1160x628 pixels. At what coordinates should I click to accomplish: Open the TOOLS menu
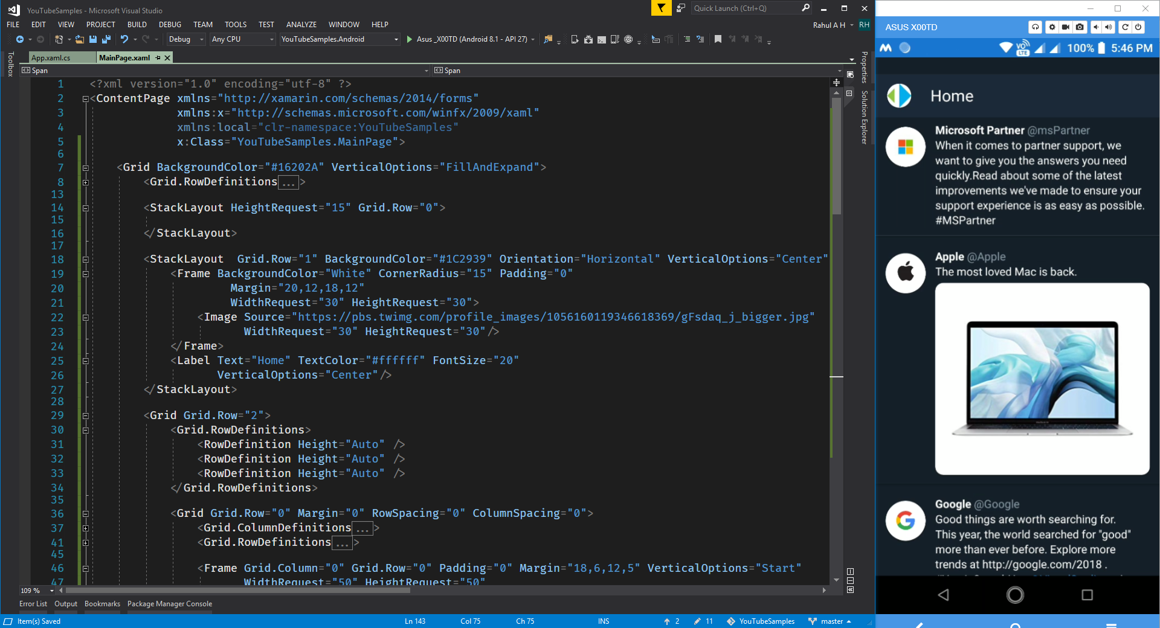tap(236, 25)
